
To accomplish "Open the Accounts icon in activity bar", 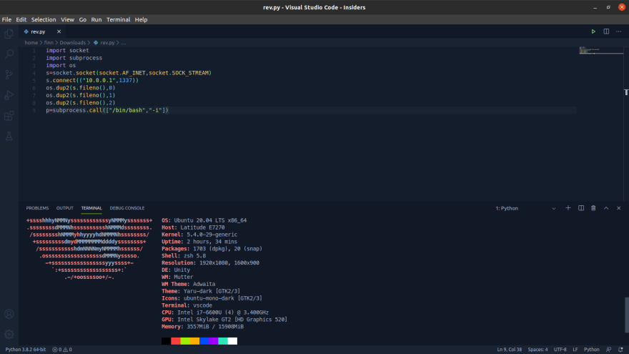I will [9, 314].
